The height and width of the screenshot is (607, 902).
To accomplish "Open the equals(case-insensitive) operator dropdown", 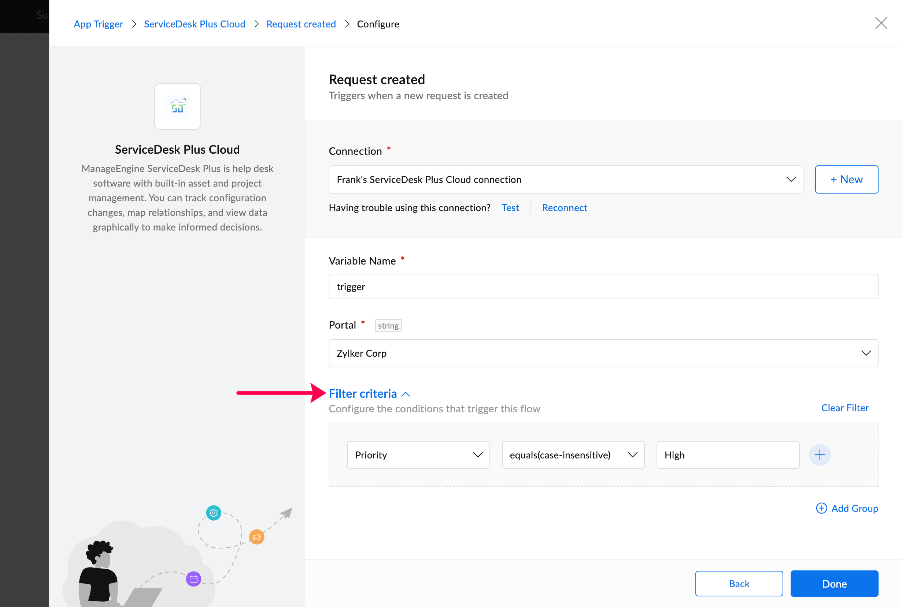I will point(573,455).
